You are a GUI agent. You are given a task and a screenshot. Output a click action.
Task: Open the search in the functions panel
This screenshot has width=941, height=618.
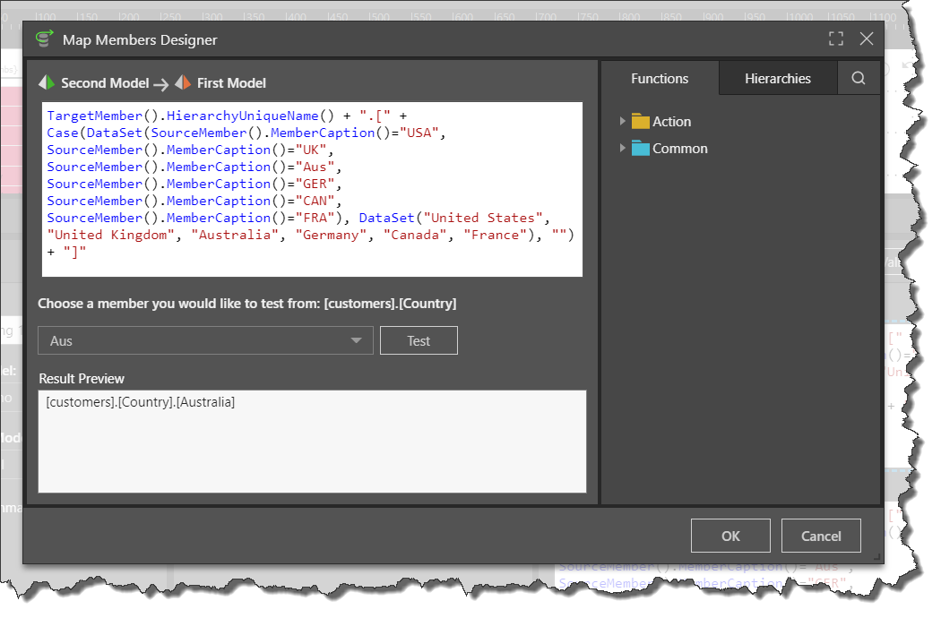859,79
